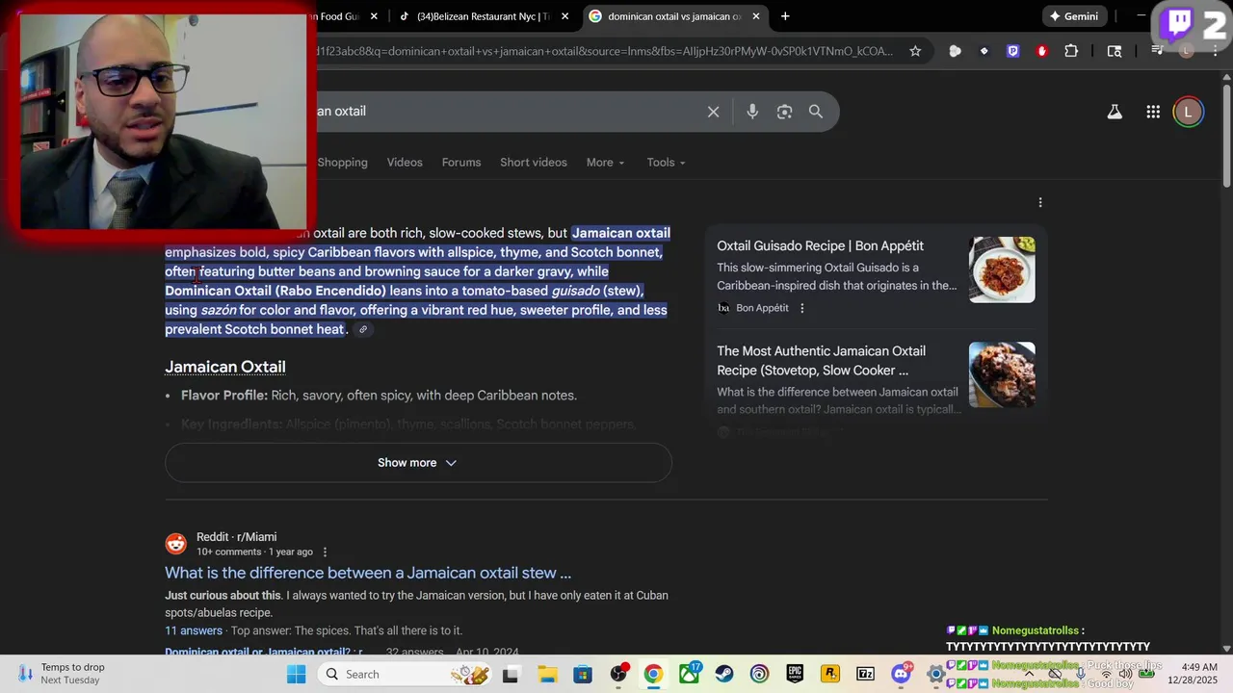Open Search Labs flask icon
The image size is (1233, 693).
click(x=1115, y=112)
